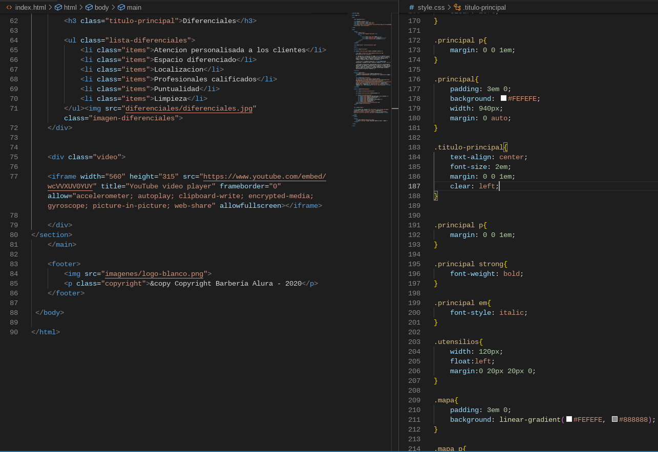Click "Limpieza" list item text
Image resolution: width=658 pixels, height=452 pixels.
click(x=171, y=99)
